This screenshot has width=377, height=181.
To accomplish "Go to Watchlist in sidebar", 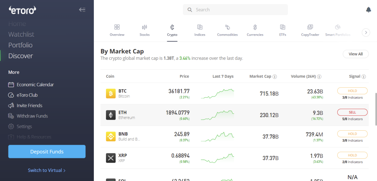I will click(21, 34).
